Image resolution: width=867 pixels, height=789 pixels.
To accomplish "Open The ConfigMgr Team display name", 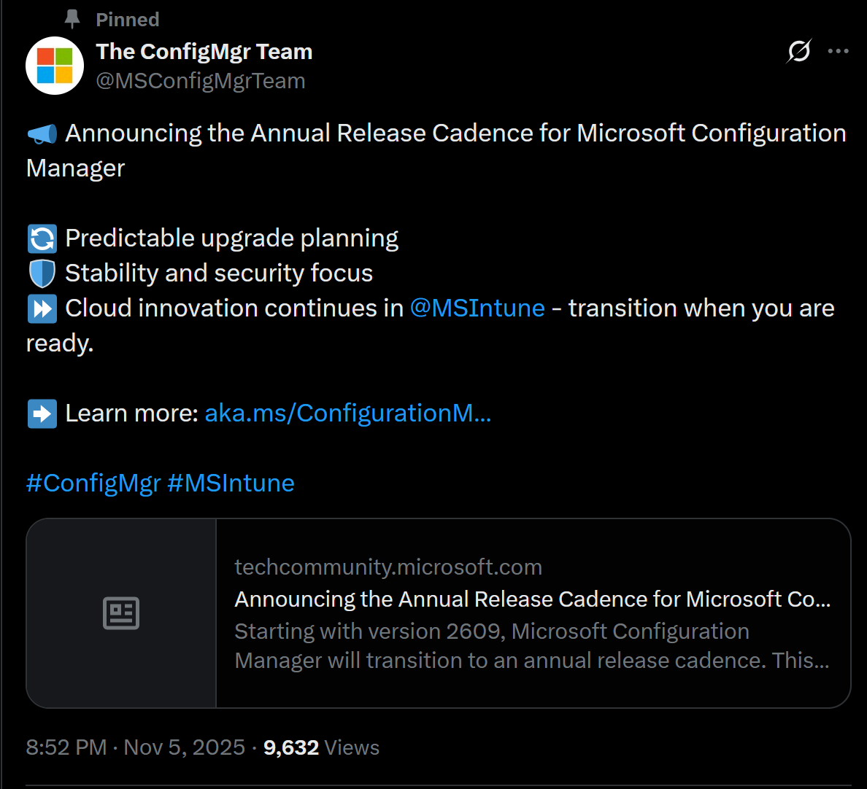I will click(x=204, y=52).
